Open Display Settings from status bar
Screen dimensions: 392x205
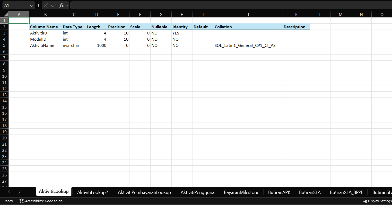click(377, 201)
